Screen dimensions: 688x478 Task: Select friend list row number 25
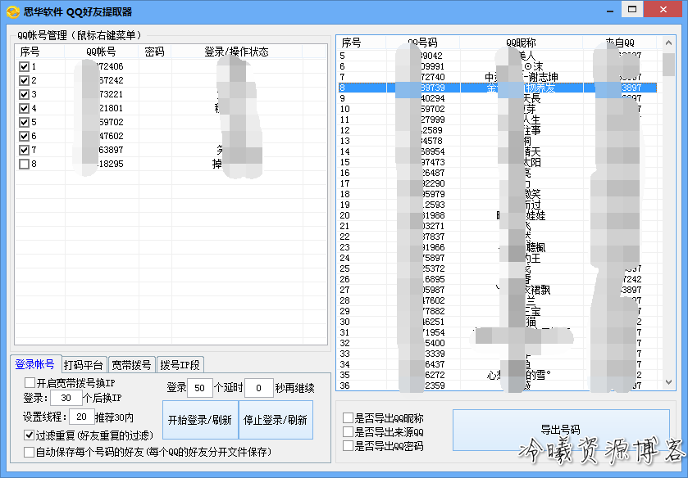tap(497, 268)
